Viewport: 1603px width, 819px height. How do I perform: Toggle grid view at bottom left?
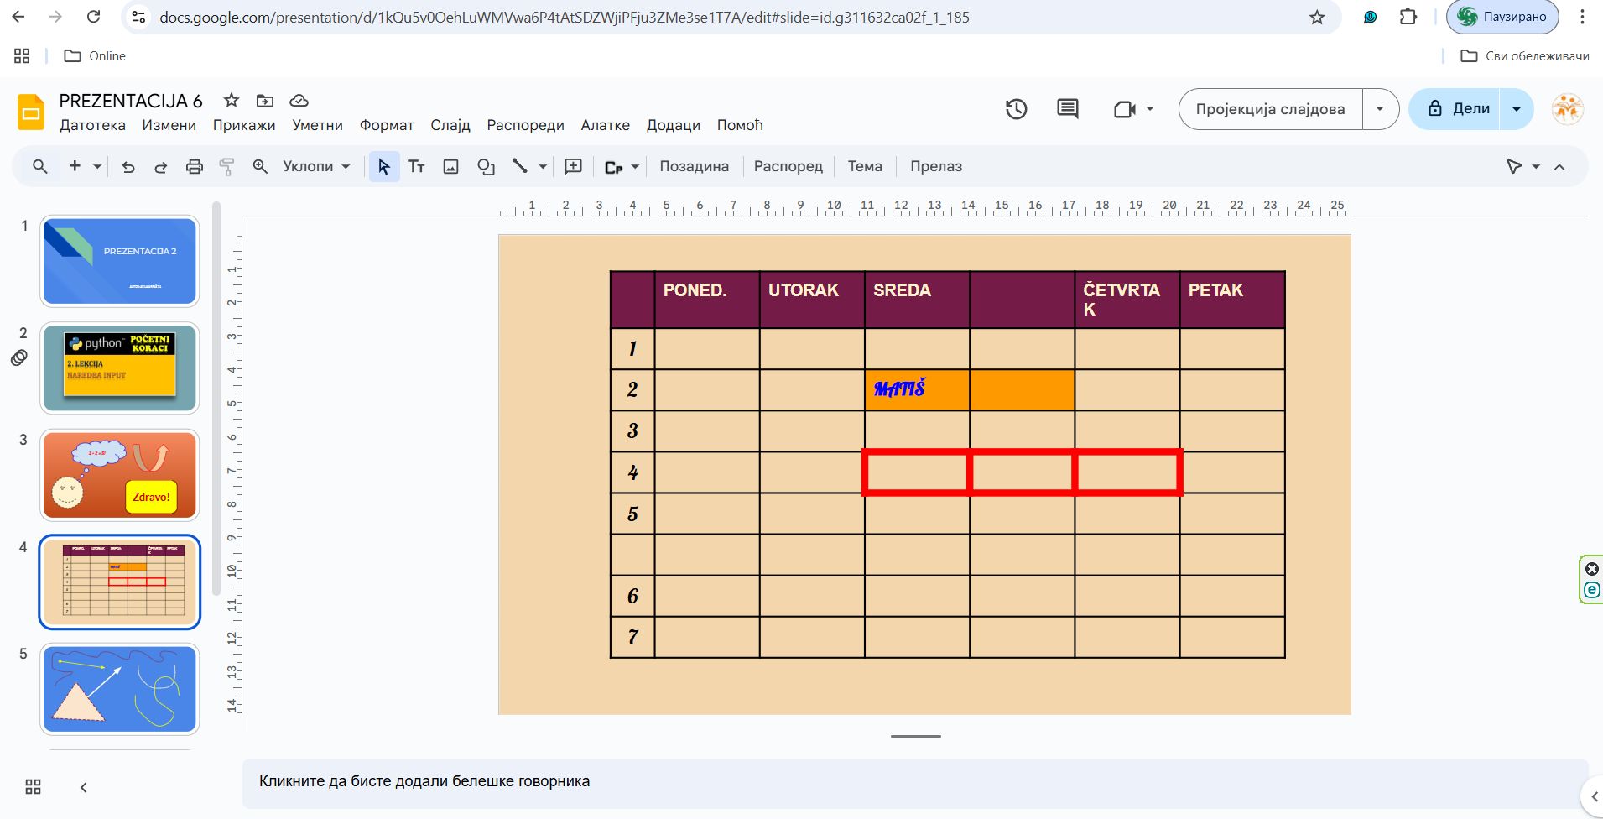click(33, 787)
